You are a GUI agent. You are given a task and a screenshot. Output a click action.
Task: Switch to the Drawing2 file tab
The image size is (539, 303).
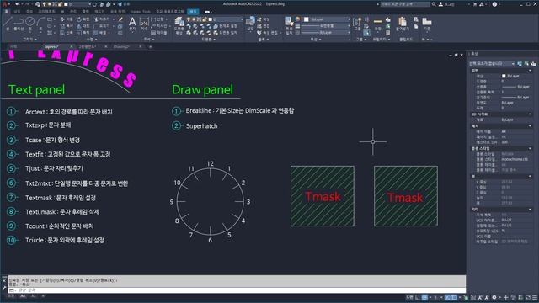tap(121, 46)
